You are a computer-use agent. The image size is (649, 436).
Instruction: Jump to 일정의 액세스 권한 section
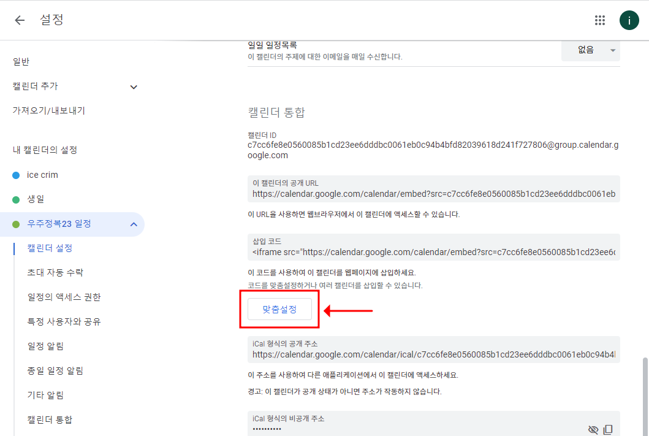coord(64,297)
